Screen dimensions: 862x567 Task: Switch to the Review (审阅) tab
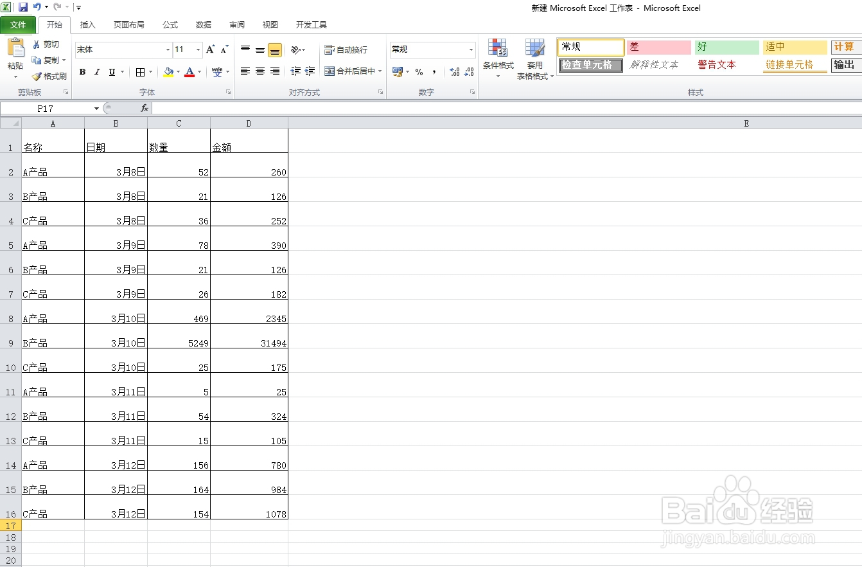[x=237, y=25]
